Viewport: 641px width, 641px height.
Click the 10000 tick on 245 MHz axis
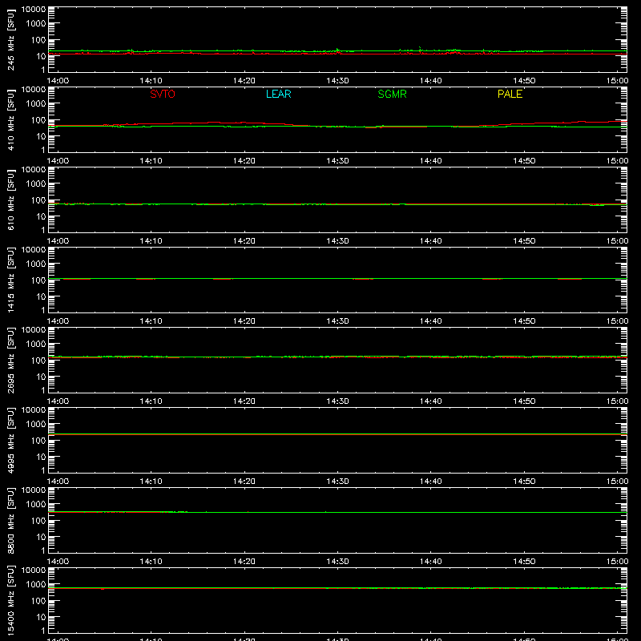tap(34, 10)
